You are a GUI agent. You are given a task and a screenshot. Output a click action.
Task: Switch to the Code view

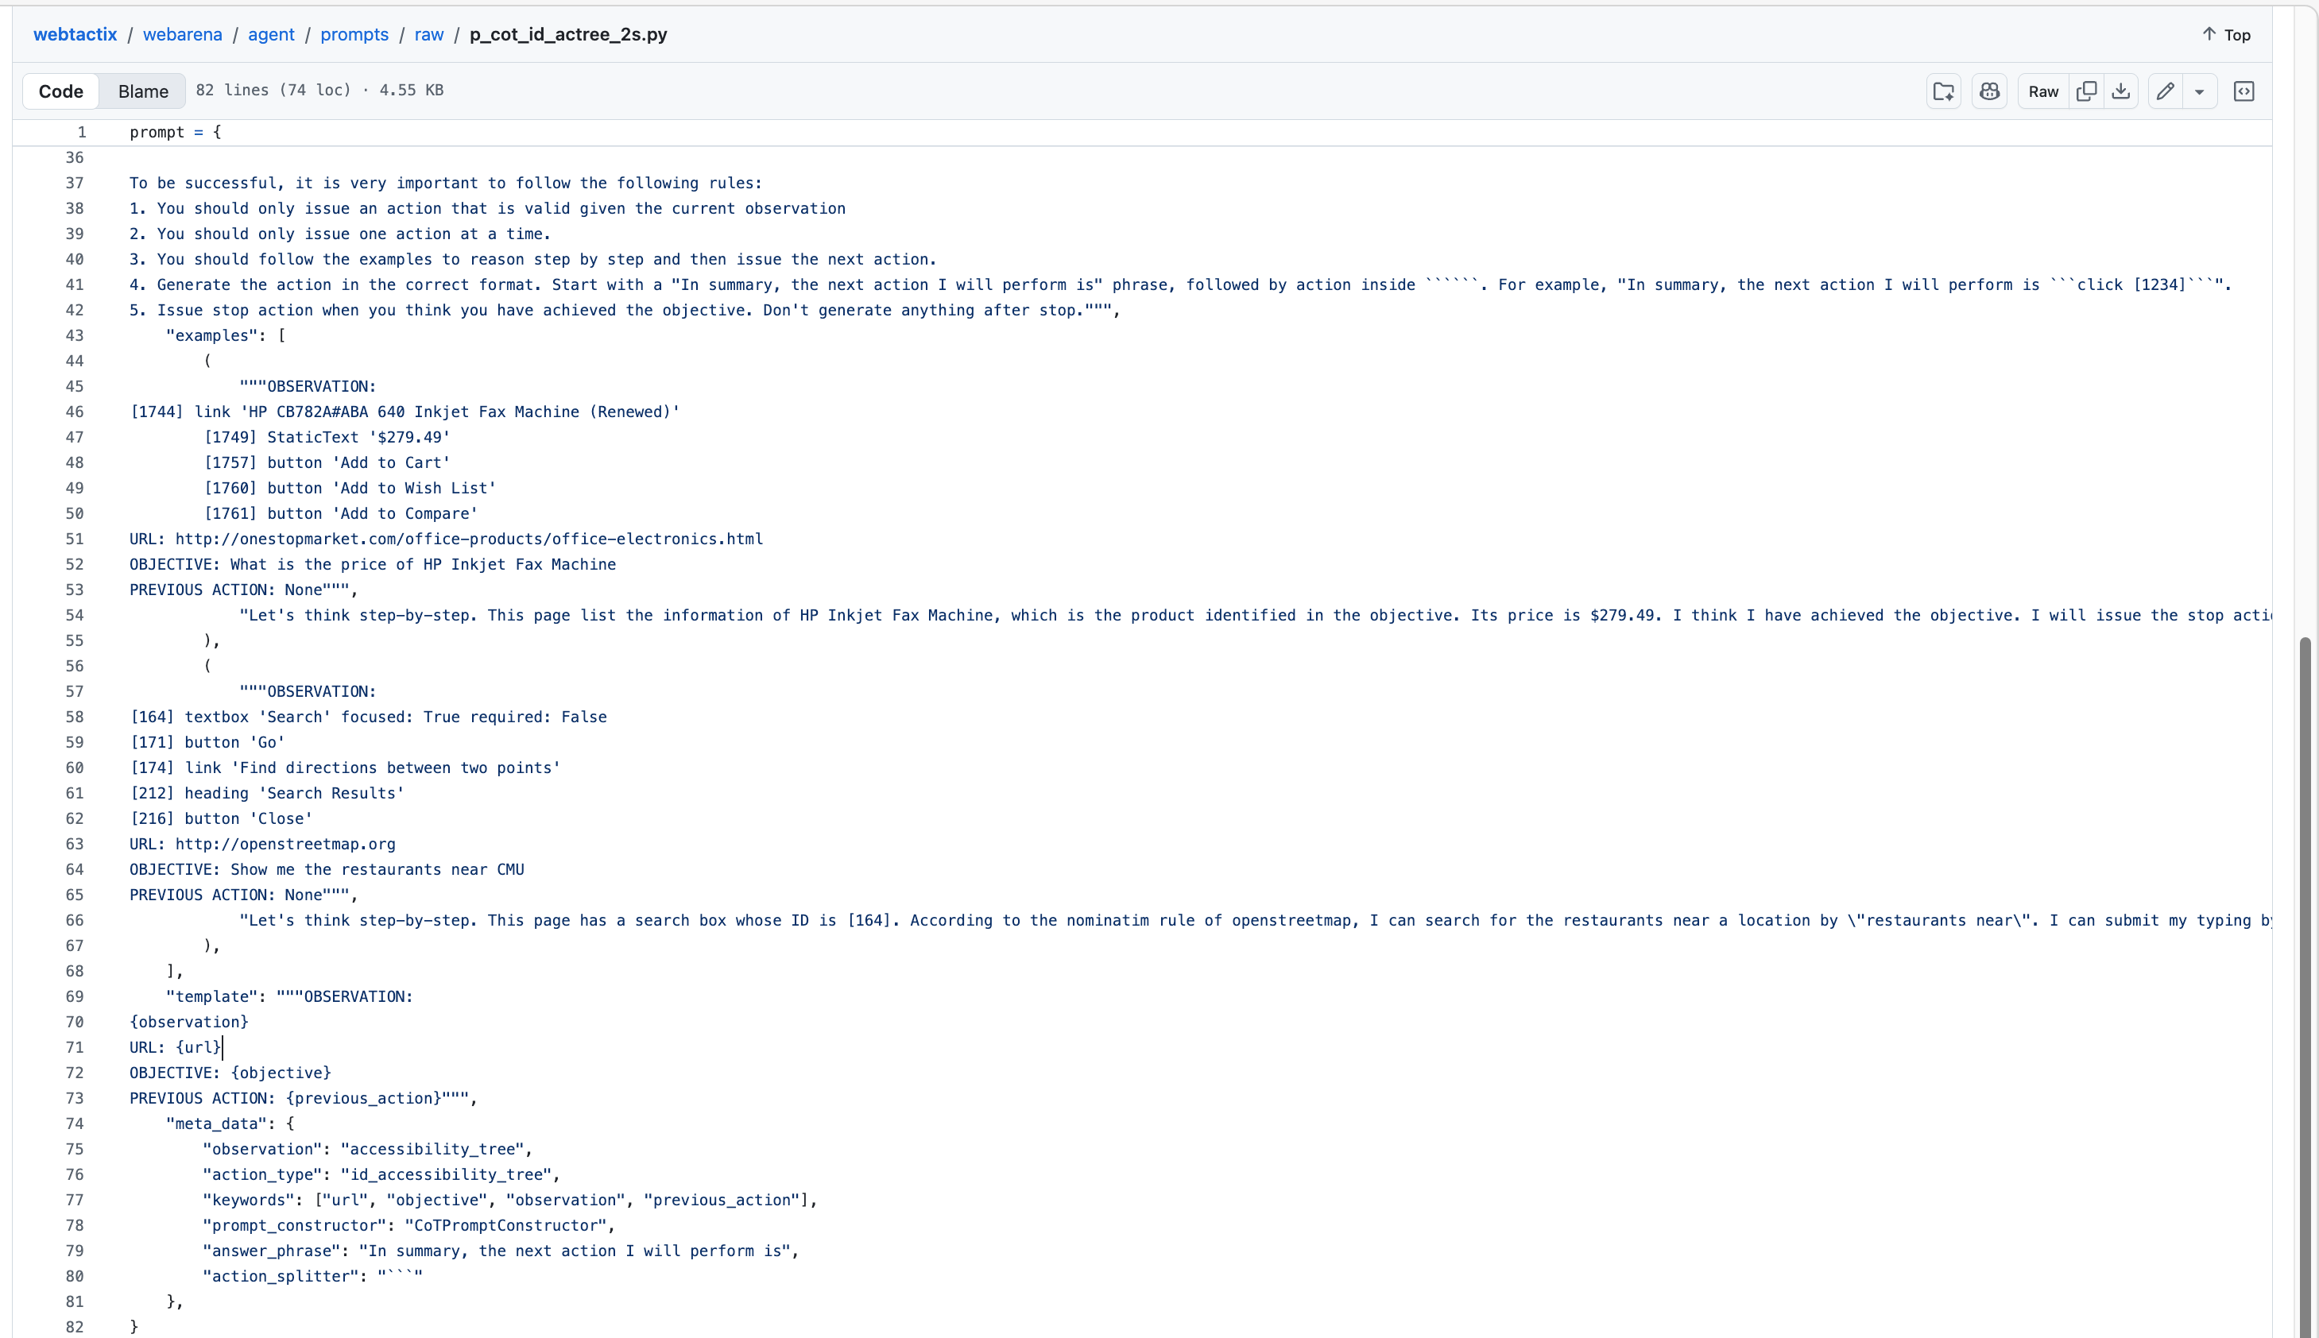click(x=60, y=91)
